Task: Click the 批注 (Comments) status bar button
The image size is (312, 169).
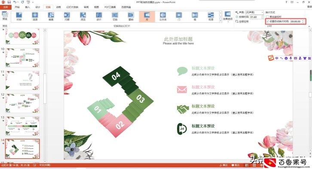Action: point(236,165)
